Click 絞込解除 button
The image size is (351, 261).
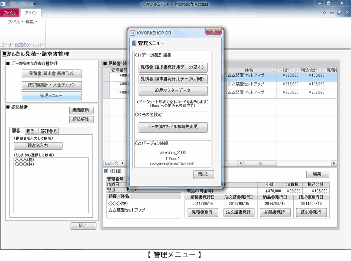pos(81,119)
